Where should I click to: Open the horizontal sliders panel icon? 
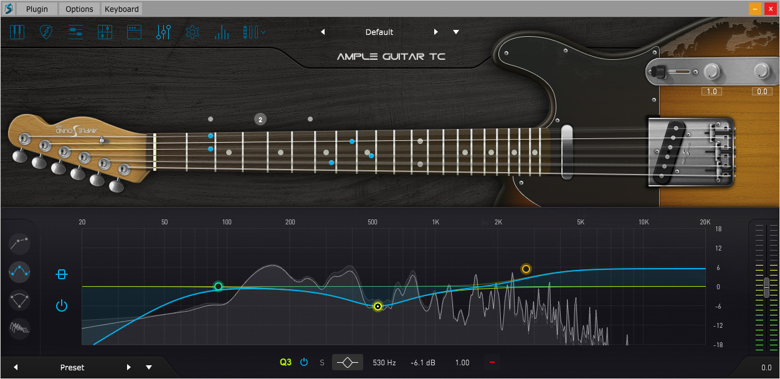[76, 32]
